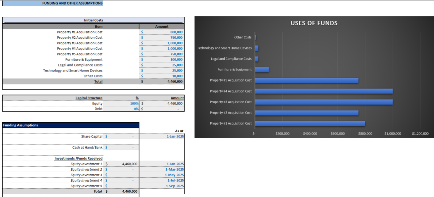Click the Property #1 Acquisition Cost chart bar

tap(310, 124)
